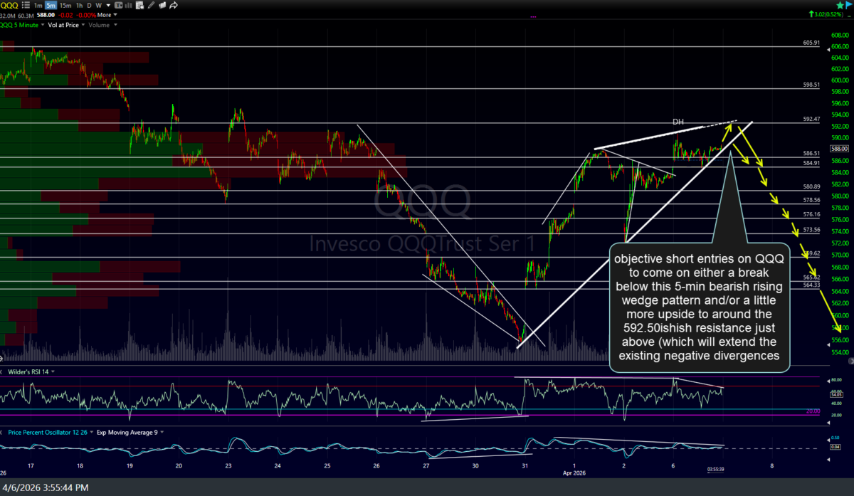Screen dimensions: 854x496
Task: Expand the More dropdown next to price change
Action: [x=107, y=14]
